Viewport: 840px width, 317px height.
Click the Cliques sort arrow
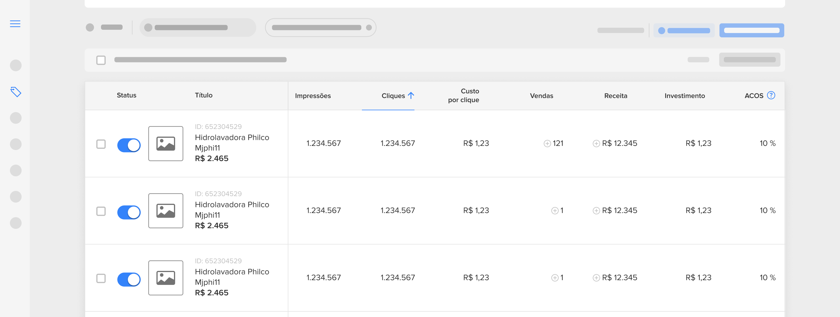[x=411, y=95]
